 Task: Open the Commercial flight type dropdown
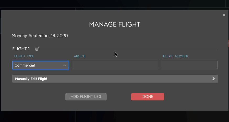pos(41,65)
